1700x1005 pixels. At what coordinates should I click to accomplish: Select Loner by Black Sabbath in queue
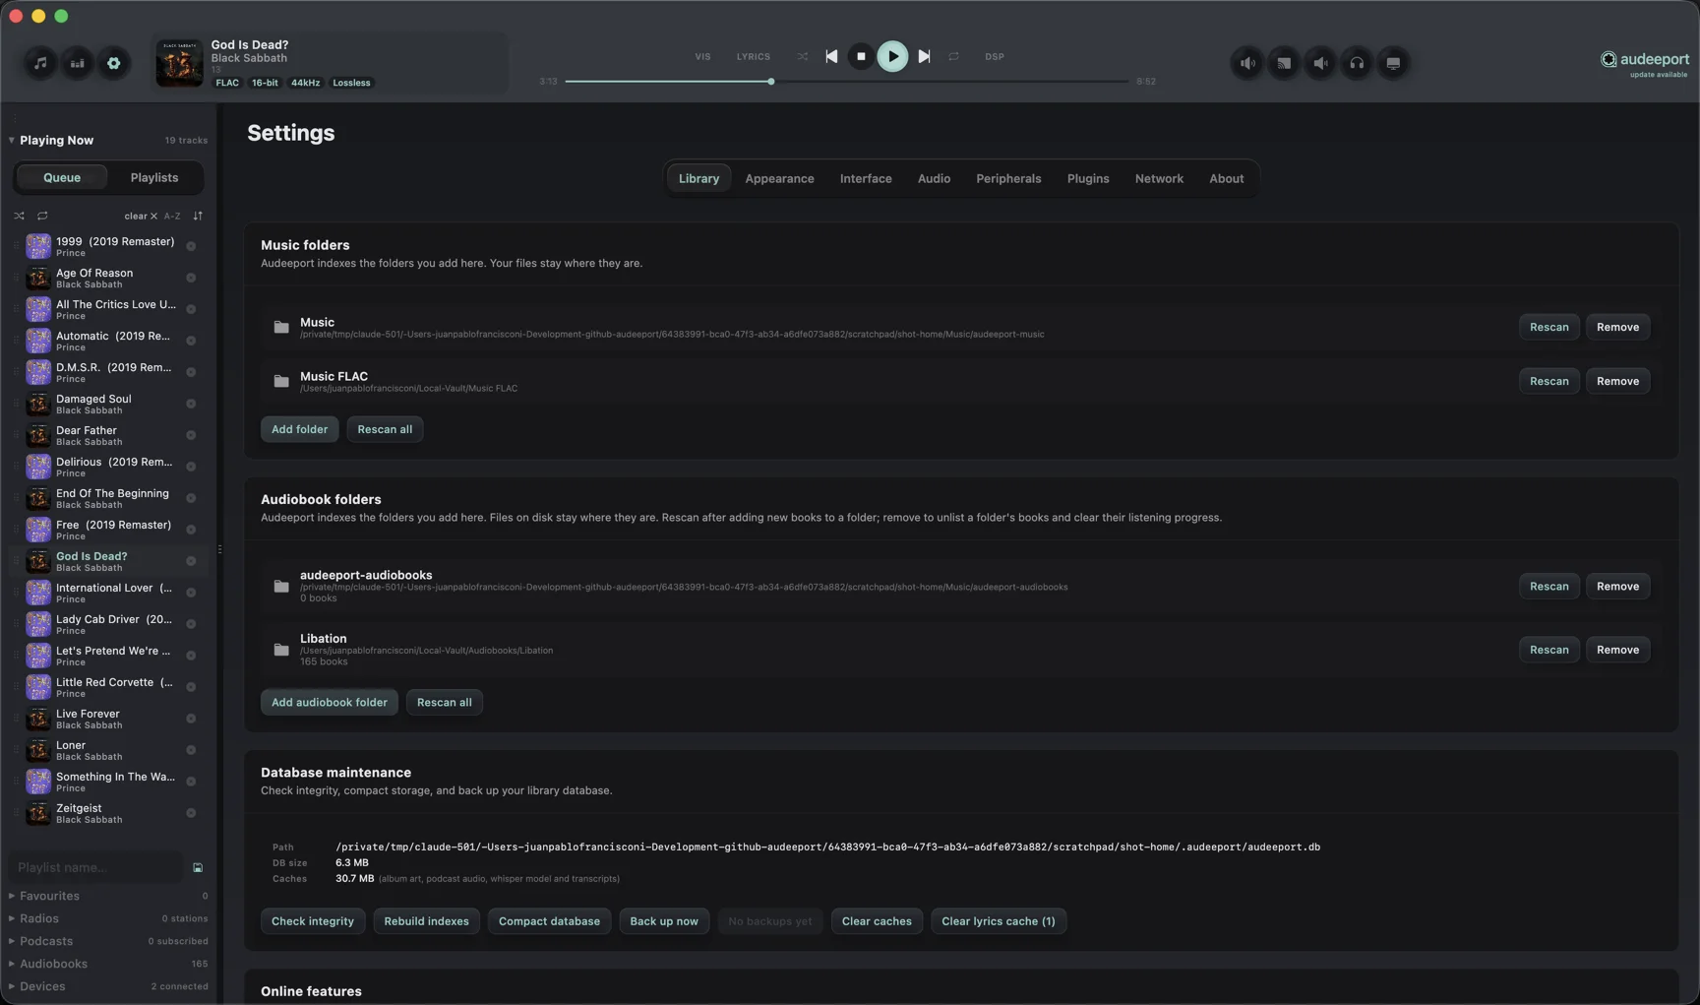tap(109, 750)
